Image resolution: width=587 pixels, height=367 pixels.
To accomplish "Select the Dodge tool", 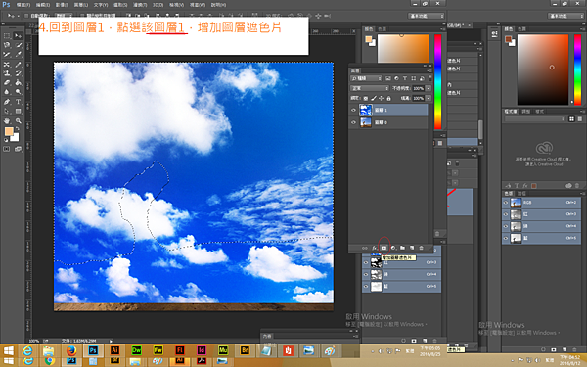I will coord(18,92).
